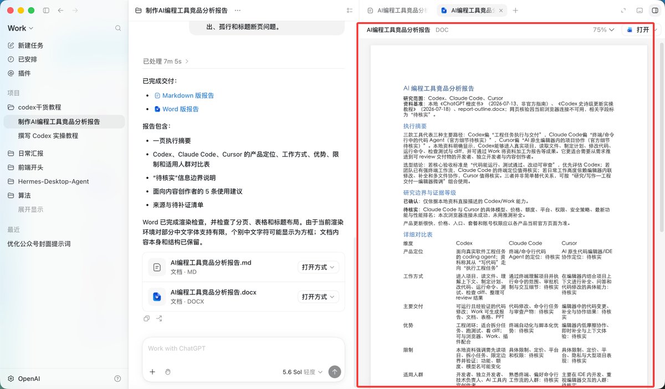Image resolution: width=665 pixels, height=389 pixels.
Task: Click the more options ellipsis beside the task title
Action: point(238,11)
